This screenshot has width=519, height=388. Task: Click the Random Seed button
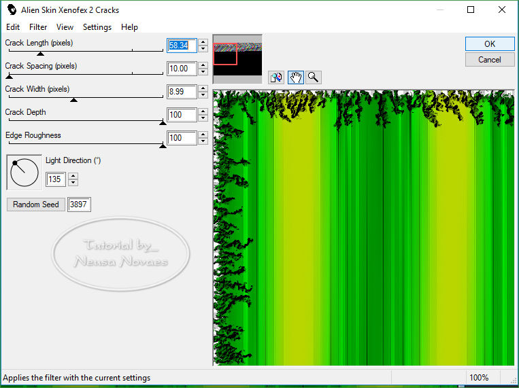[x=36, y=205]
